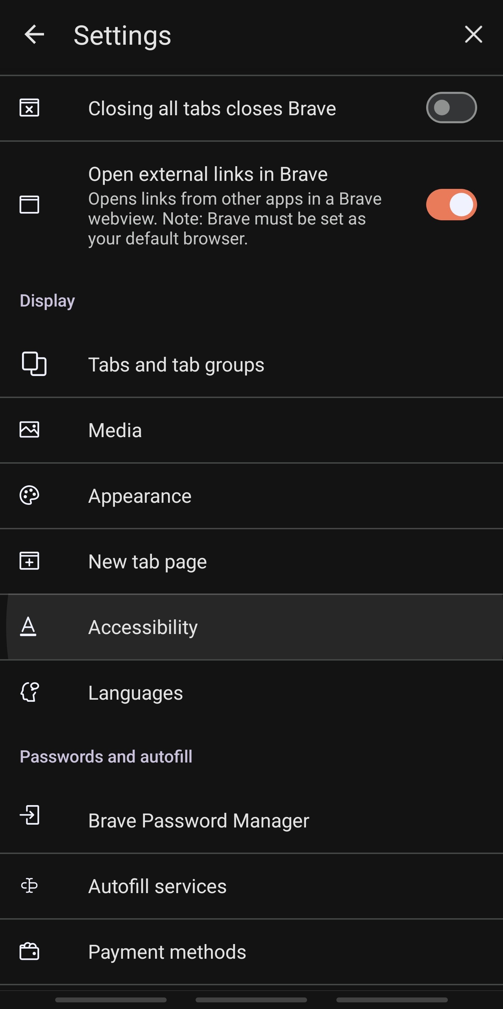503x1009 pixels.
Task: Disable Open external links in Brave switch
Action: (451, 205)
